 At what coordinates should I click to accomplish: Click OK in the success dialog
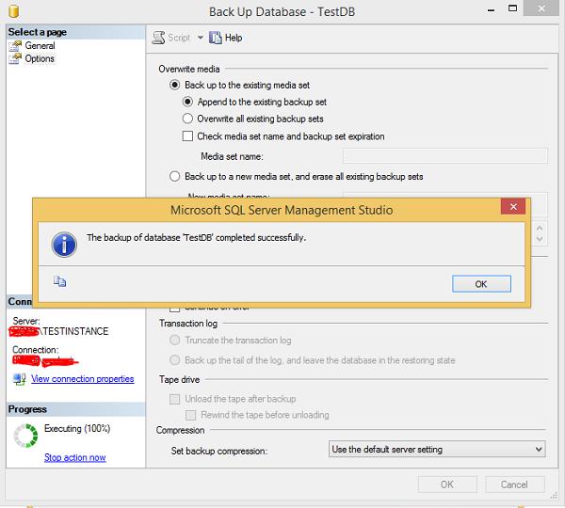pos(480,283)
